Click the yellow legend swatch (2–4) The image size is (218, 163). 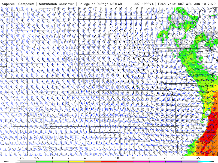coord(77,162)
